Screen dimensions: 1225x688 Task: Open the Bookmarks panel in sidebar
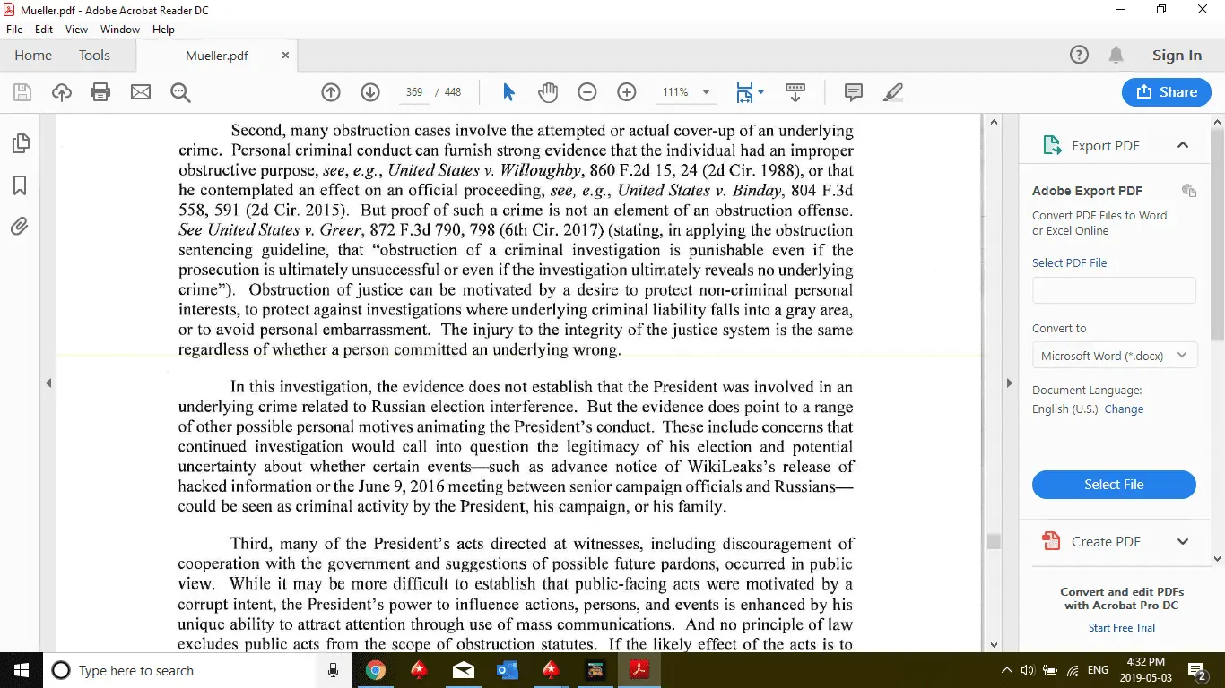click(20, 185)
